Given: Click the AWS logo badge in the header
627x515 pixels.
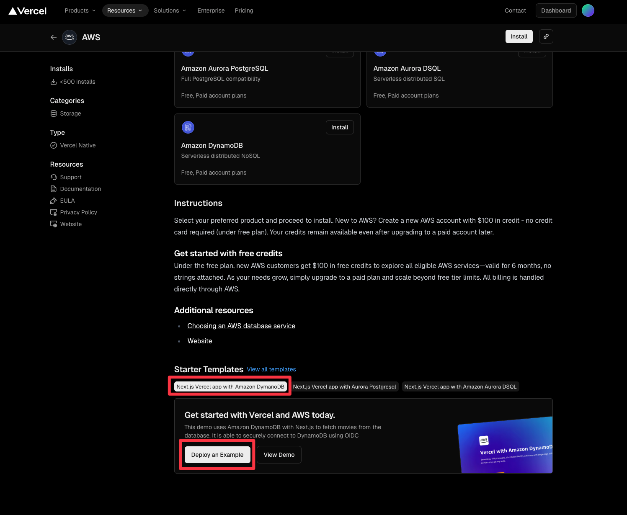Looking at the screenshot, I should pyautogui.click(x=70, y=37).
